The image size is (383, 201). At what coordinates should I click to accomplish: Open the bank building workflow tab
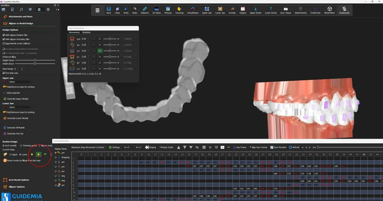[x=39, y=10]
